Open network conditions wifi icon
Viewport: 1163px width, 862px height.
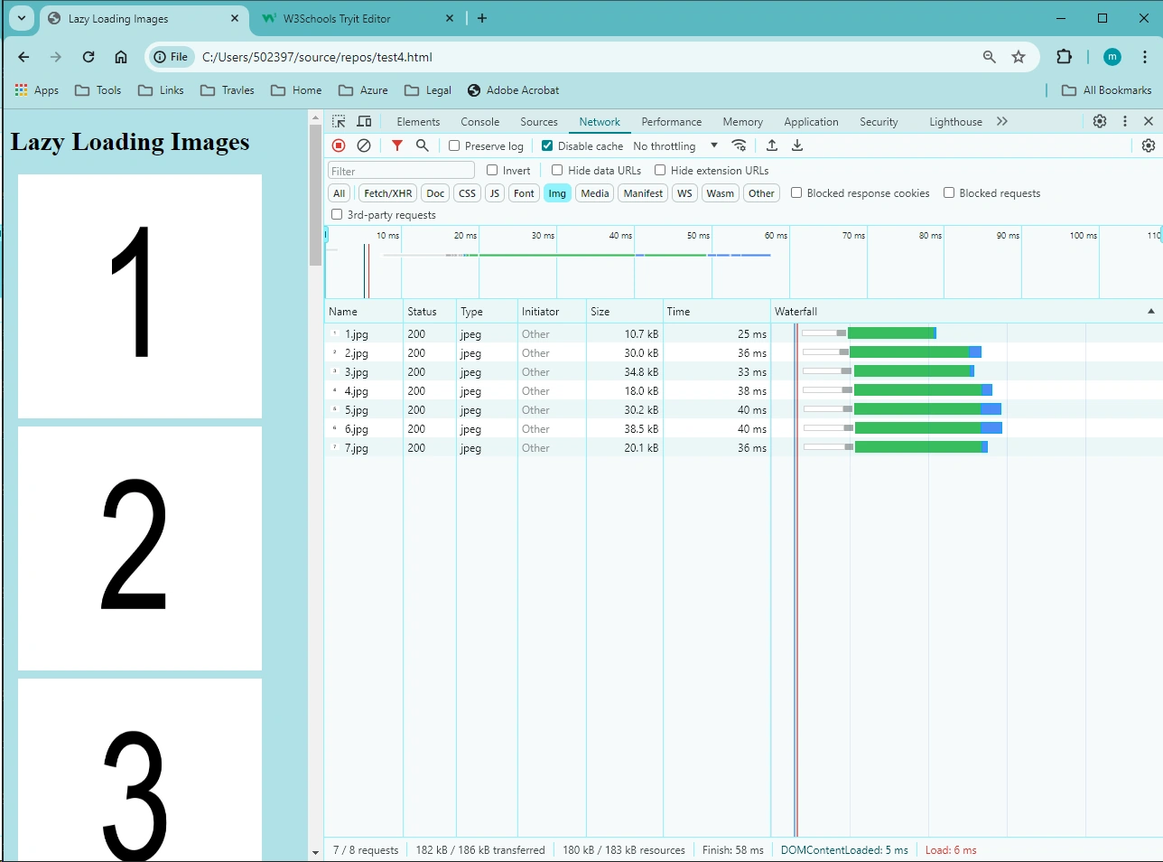coord(740,145)
